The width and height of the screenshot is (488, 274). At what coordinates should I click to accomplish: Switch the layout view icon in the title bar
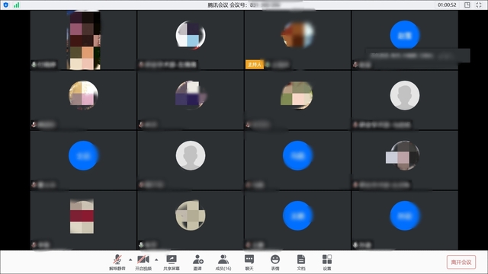[467, 5]
